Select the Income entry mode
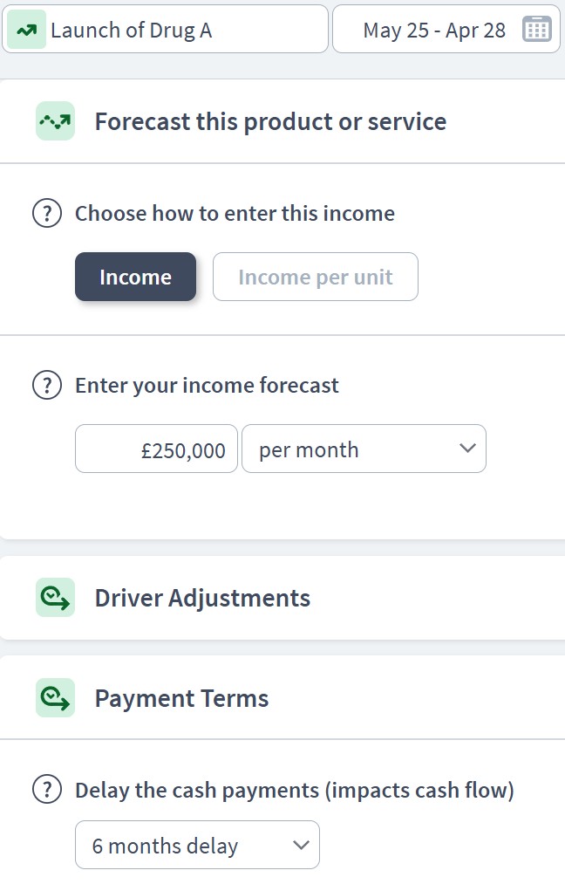Viewport: 565px width, 891px height. [x=136, y=277]
